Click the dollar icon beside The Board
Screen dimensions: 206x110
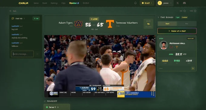pyautogui.click(x=158, y=17)
